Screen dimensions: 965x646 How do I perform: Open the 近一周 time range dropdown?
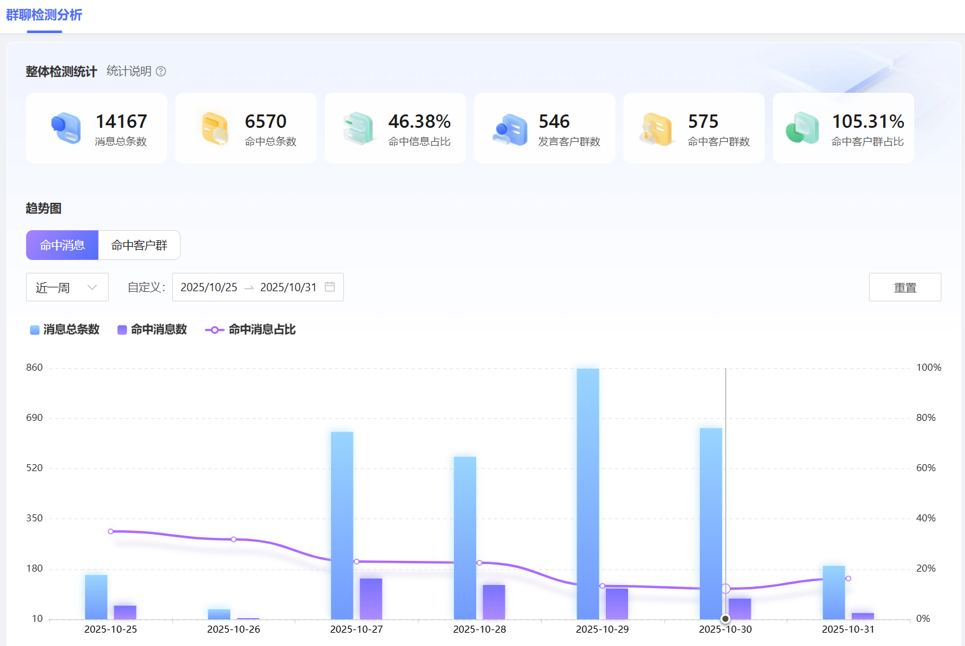pos(67,287)
